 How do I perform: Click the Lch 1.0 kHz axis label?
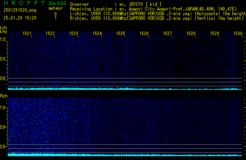pos(3,39)
